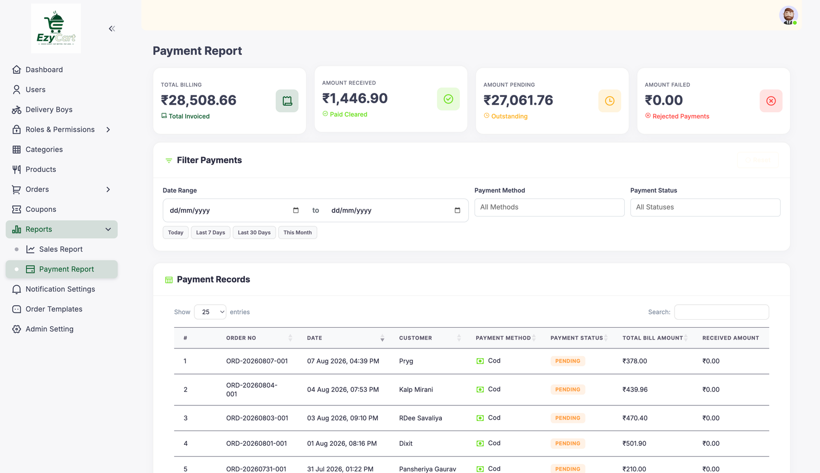Click customer name Kalp Mirani
The height and width of the screenshot is (473, 820).
pos(416,390)
